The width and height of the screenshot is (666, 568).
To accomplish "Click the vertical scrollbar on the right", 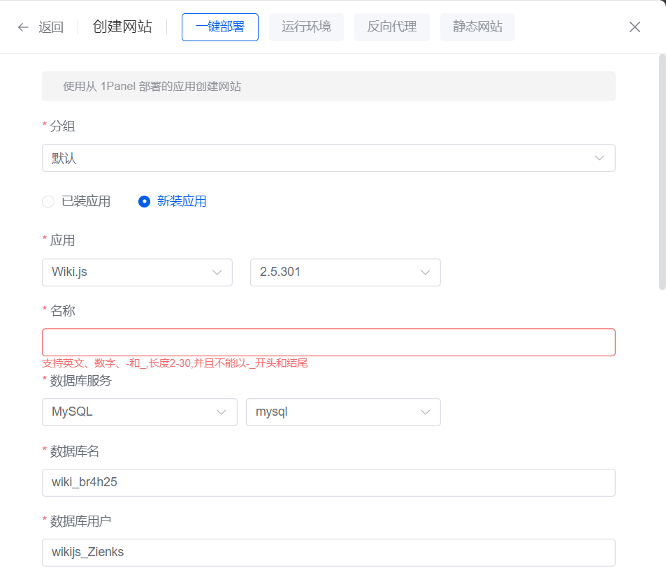I will coord(662,171).
